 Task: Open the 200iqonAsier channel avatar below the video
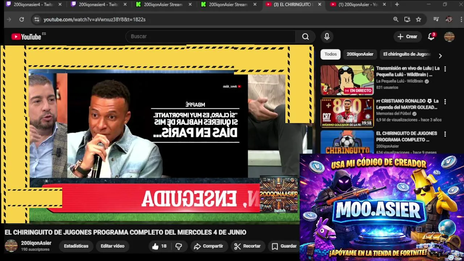(x=11, y=246)
